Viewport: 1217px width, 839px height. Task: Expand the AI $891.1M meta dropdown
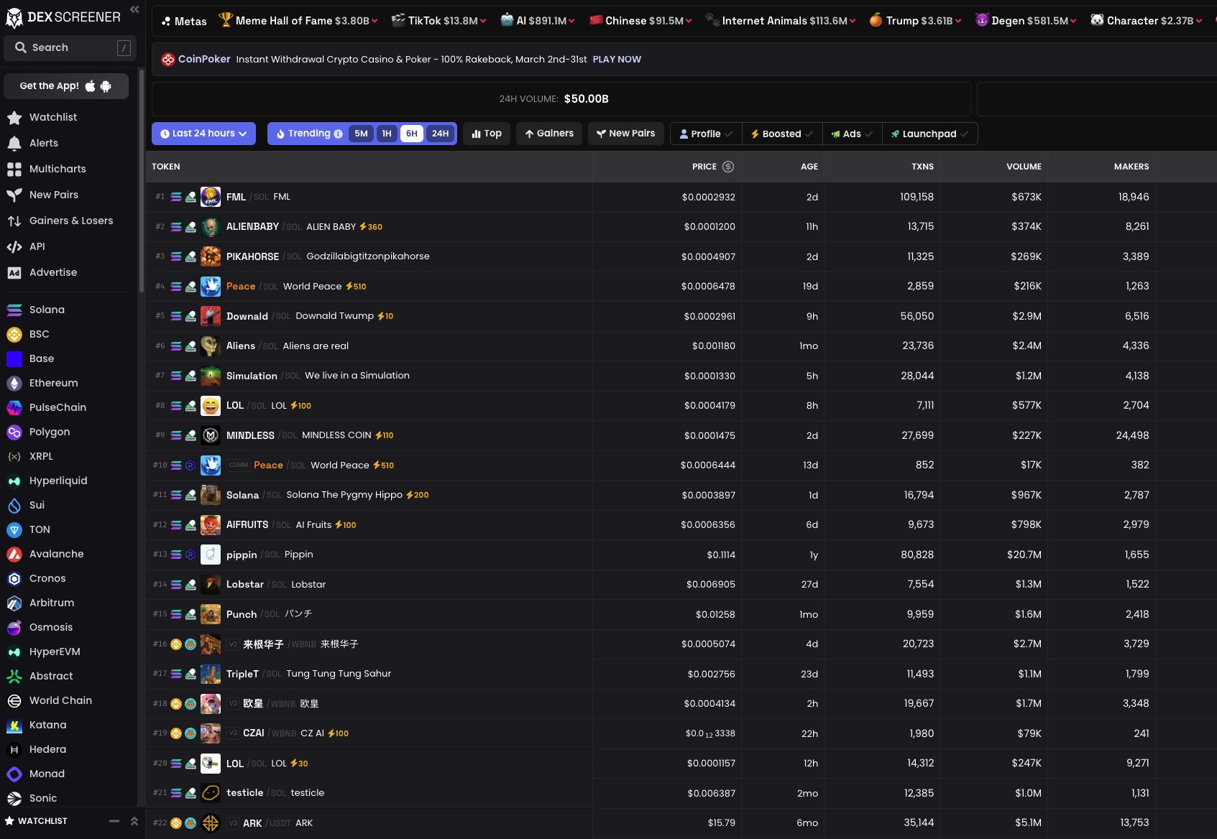pyautogui.click(x=571, y=21)
